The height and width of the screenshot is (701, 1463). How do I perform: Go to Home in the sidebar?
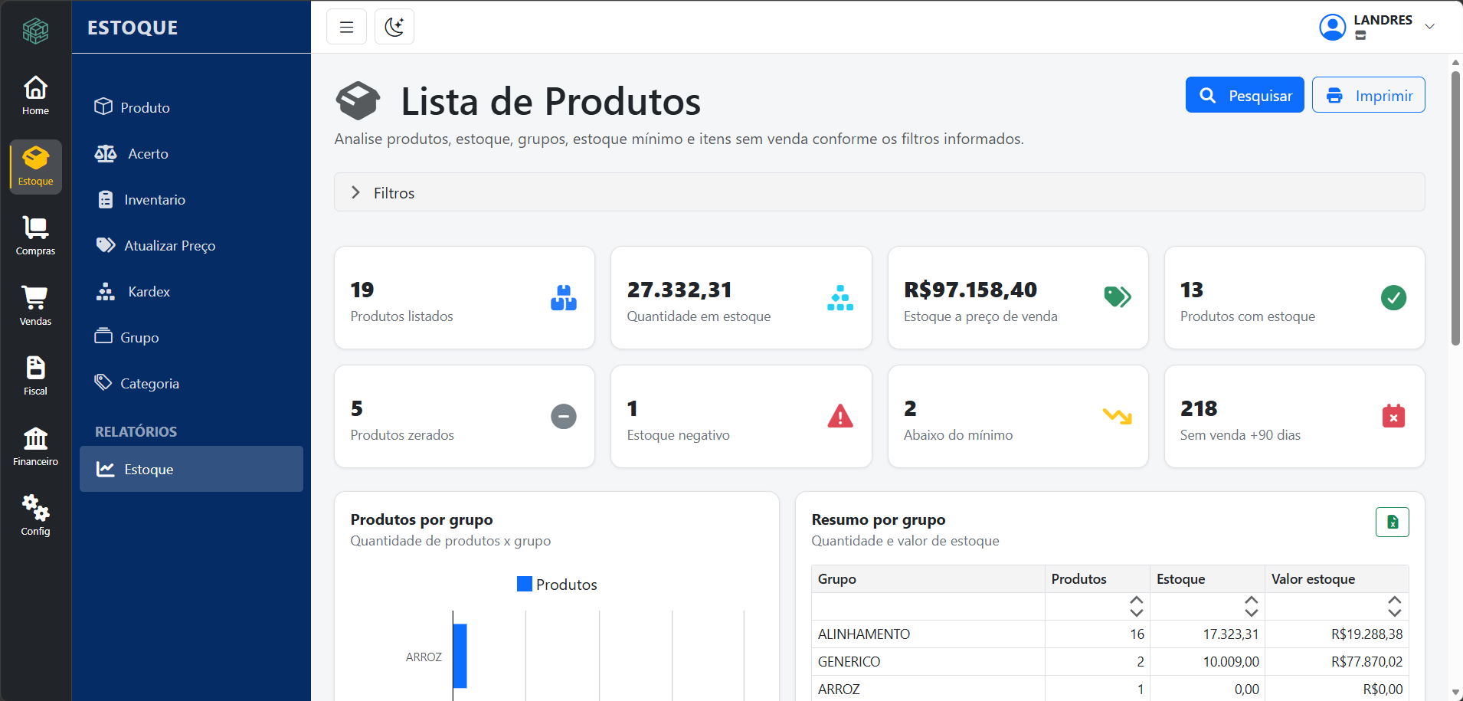[35, 97]
